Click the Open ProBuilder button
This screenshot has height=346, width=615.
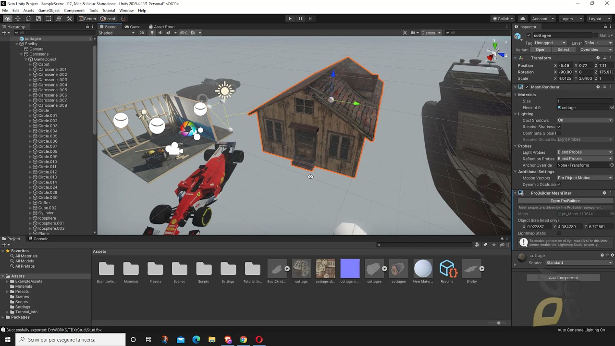point(565,201)
